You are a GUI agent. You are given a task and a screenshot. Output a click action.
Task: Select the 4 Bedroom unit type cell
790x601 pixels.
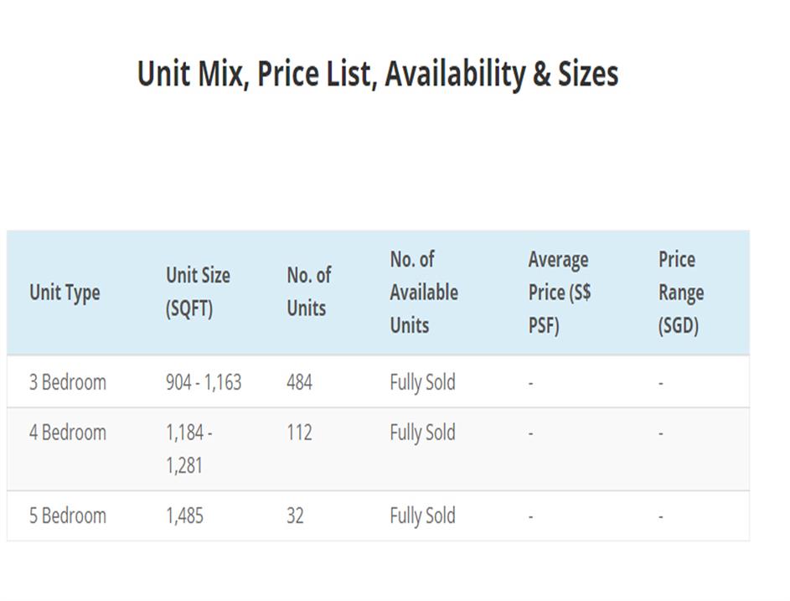tap(68, 433)
